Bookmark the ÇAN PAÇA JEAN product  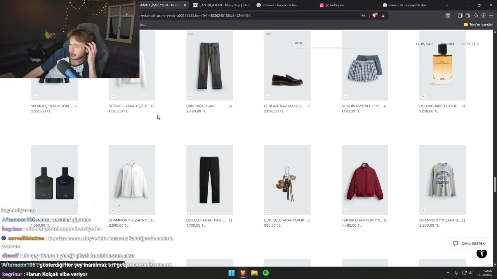point(230,106)
